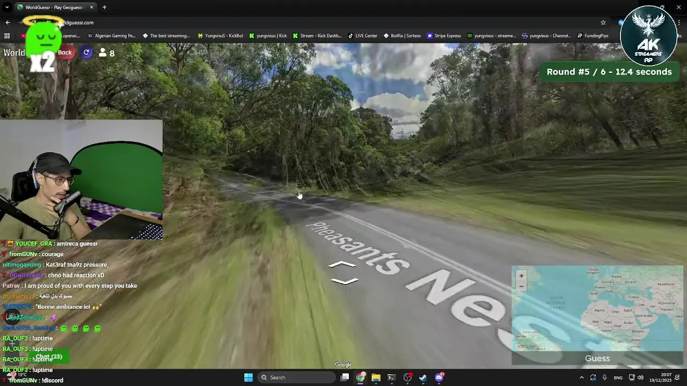Open the OBS Studio taskbar icon

tap(407, 377)
